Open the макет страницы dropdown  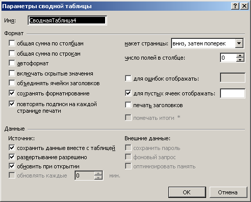(x=239, y=43)
